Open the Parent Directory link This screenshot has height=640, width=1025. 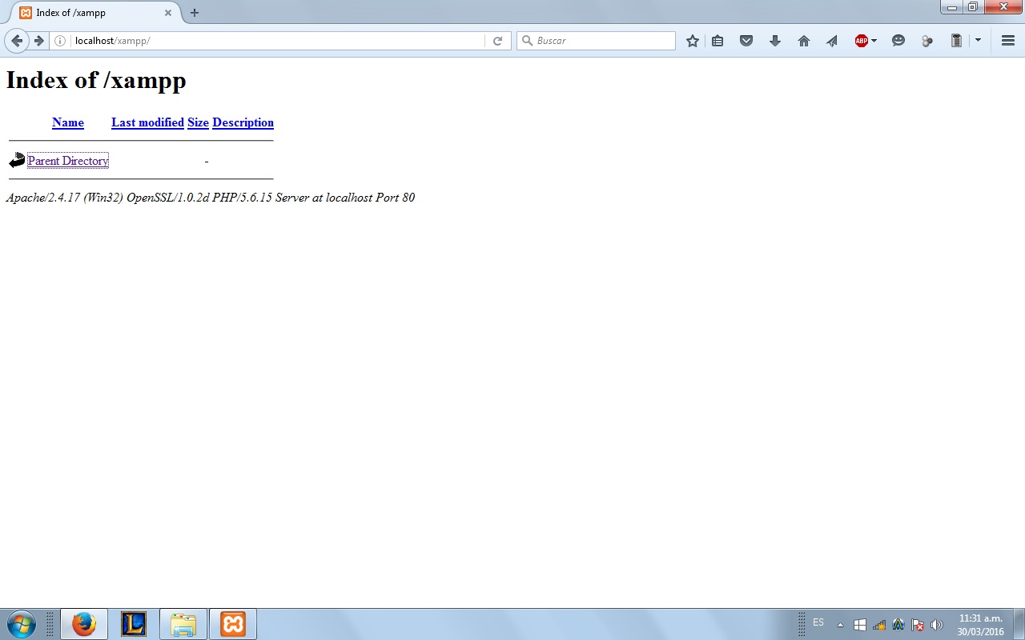point(68,161)
